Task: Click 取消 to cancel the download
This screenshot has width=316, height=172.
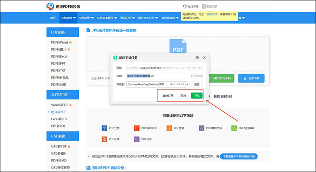Action: click(183, 95)
